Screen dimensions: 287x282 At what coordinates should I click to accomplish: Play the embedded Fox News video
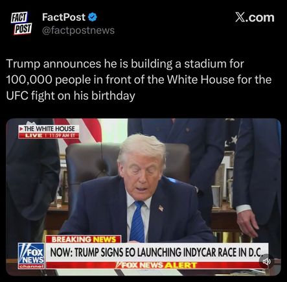143,197
